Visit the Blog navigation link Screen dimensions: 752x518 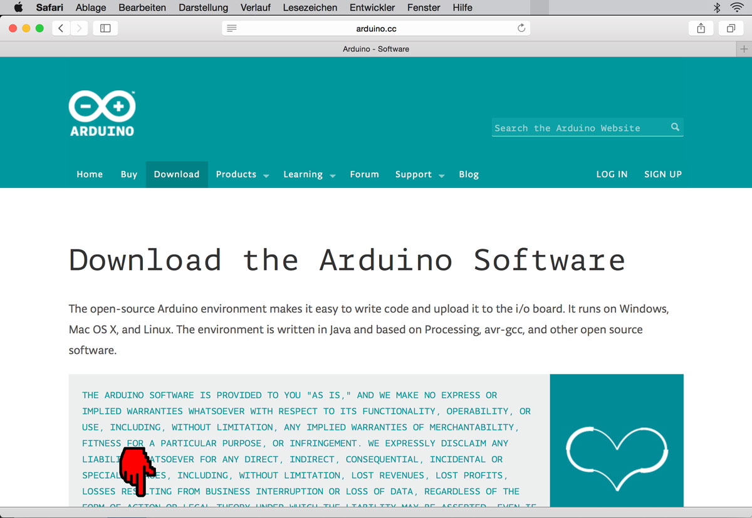coord(469,174)
